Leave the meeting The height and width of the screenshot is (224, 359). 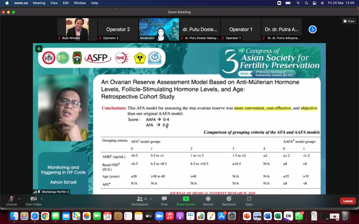pos(348,201)
